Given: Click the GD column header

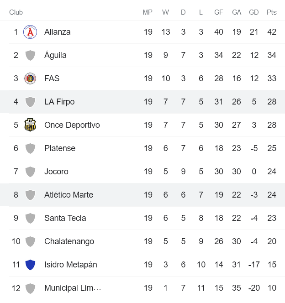Looking at the screenshot, I should 254,12.
